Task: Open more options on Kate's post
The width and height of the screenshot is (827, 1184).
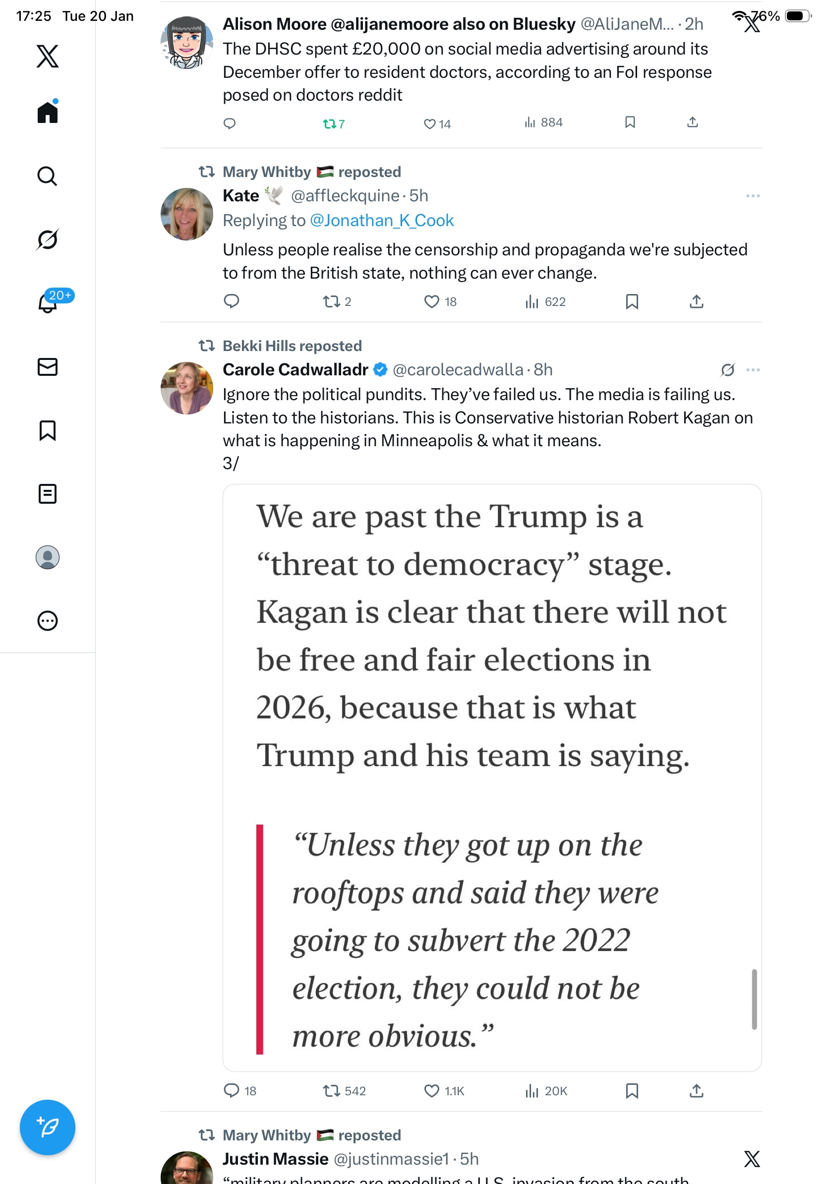Action: 753,196
